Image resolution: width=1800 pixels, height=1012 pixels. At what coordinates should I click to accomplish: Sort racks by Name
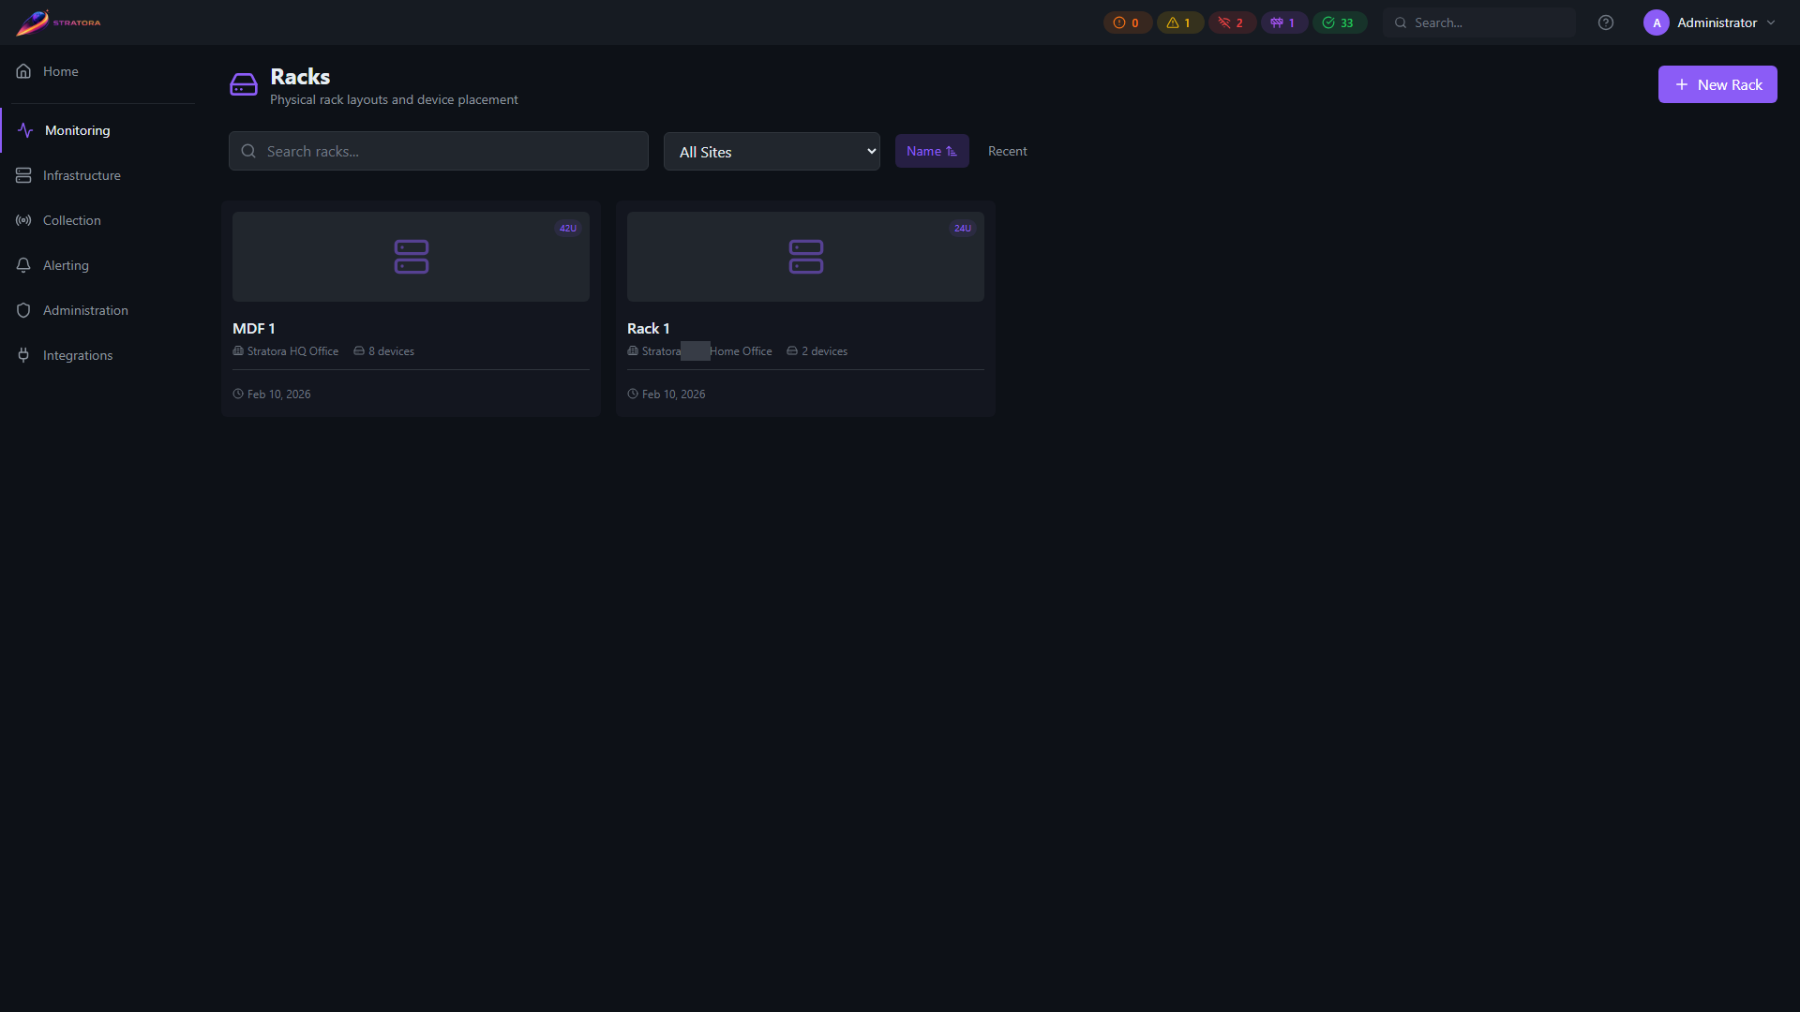click(x=932, y=151)
